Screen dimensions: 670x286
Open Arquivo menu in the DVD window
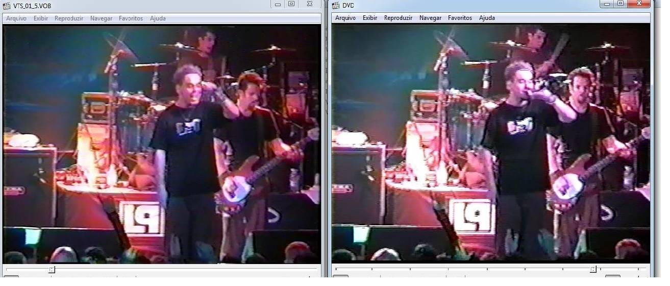[x=345, y=18]
